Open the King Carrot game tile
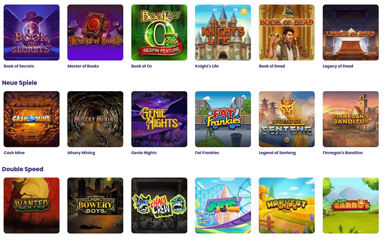The height and width of the screenshot is (240, 384). [x=351, y=205]
